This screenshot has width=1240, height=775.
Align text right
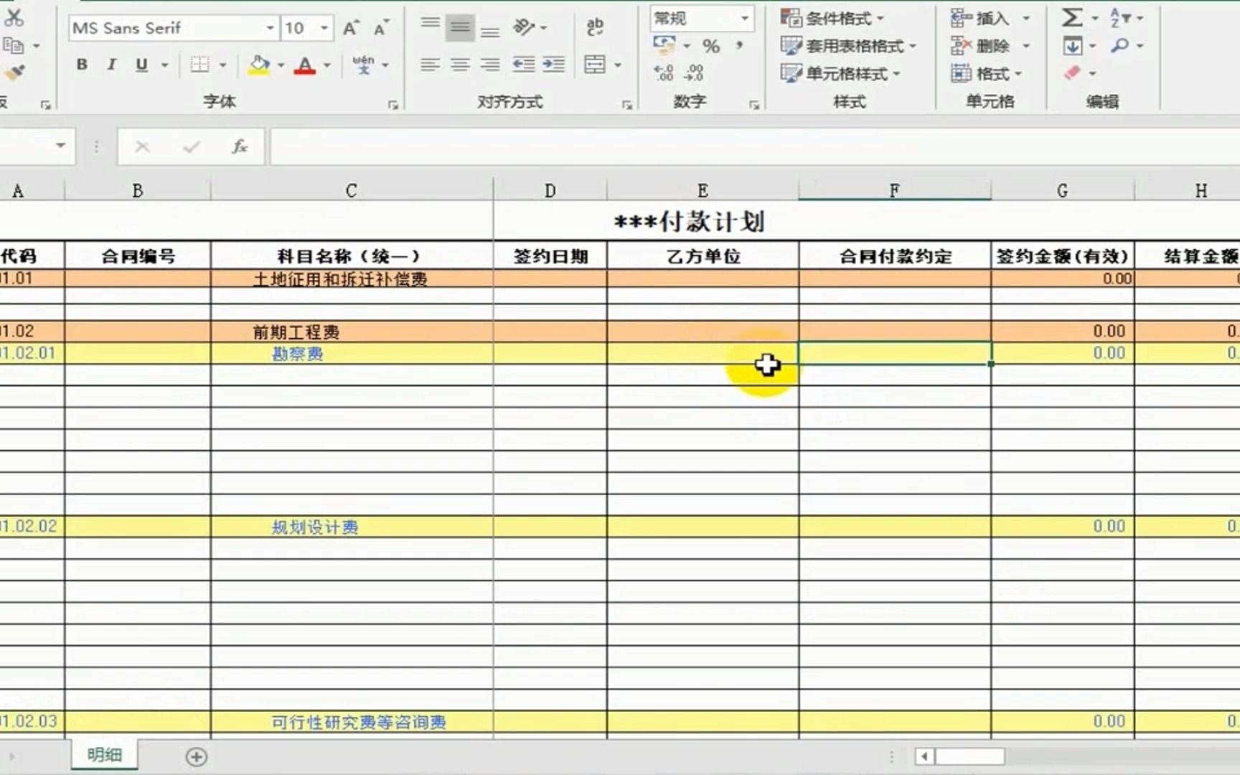490,65
